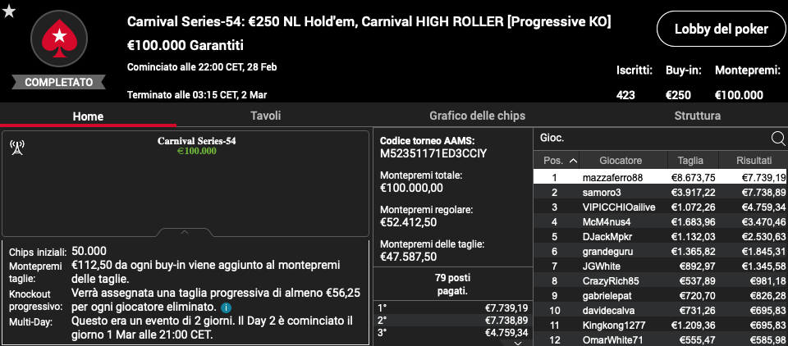Expand the payout list chevron
Screen dimensions: 788x346
pyautogui.click(x=520, y=343)
